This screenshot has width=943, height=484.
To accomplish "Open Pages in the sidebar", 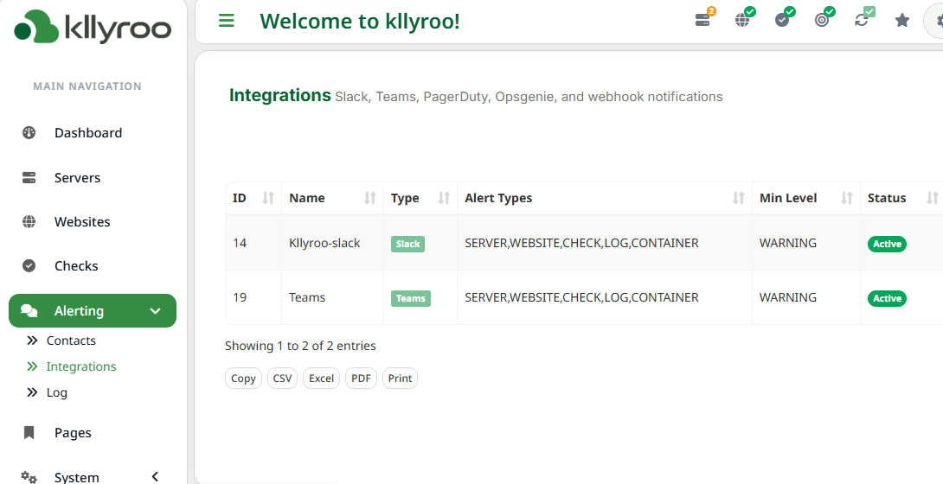I will click(73, 432).
